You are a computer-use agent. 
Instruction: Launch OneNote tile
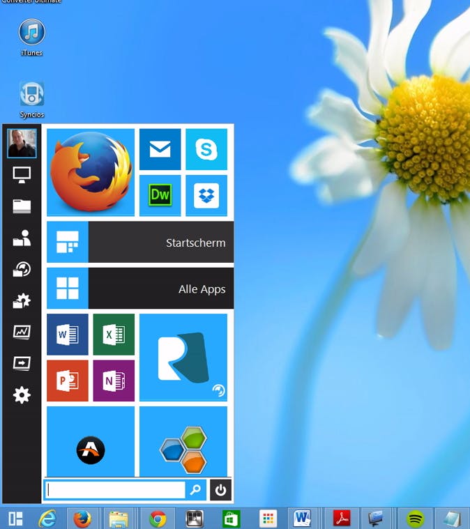pos(114,381)
